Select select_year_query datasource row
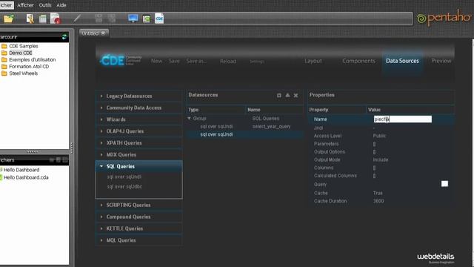 pyautogui.click(x=245, y=127)
